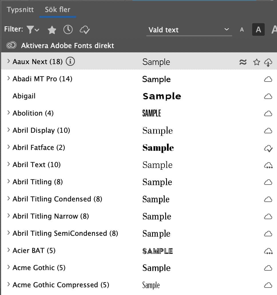277x295 pixels.
Task: Choose the small sample size A
Action: 242,29
